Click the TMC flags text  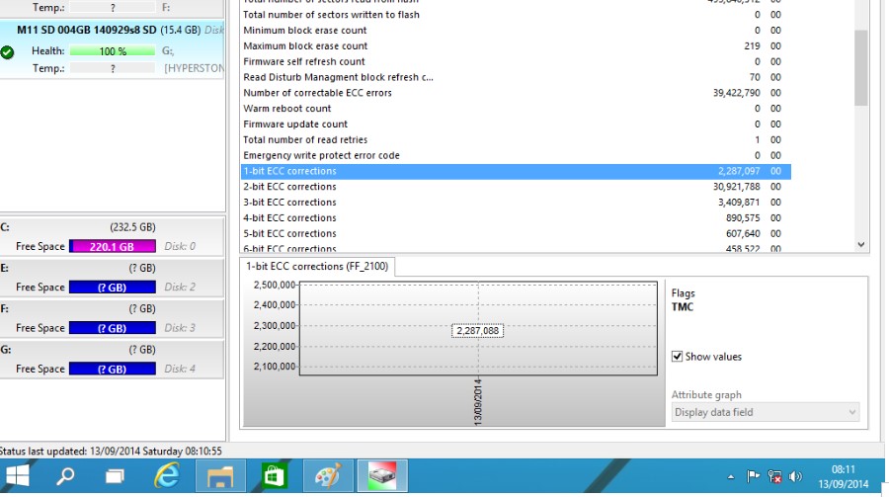click(x=682, y=307)
